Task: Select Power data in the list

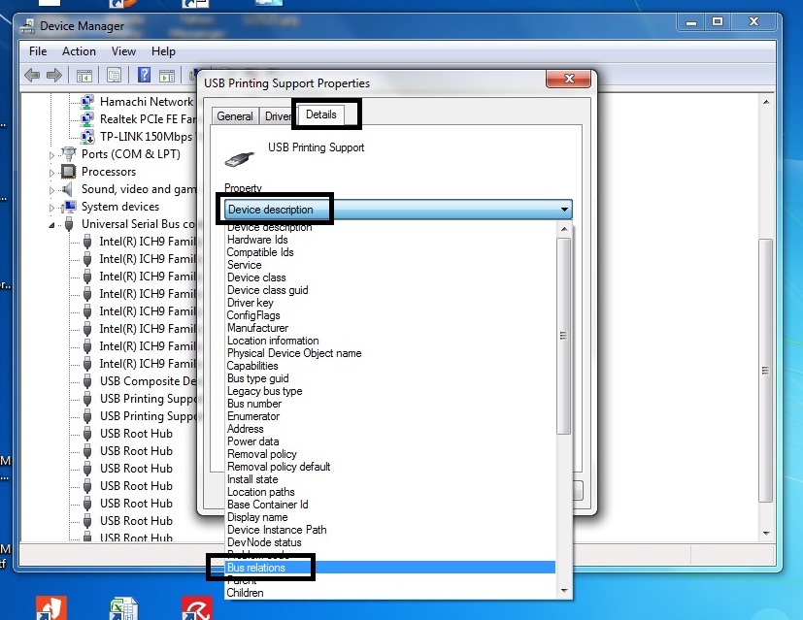Action: pos(390,441)
